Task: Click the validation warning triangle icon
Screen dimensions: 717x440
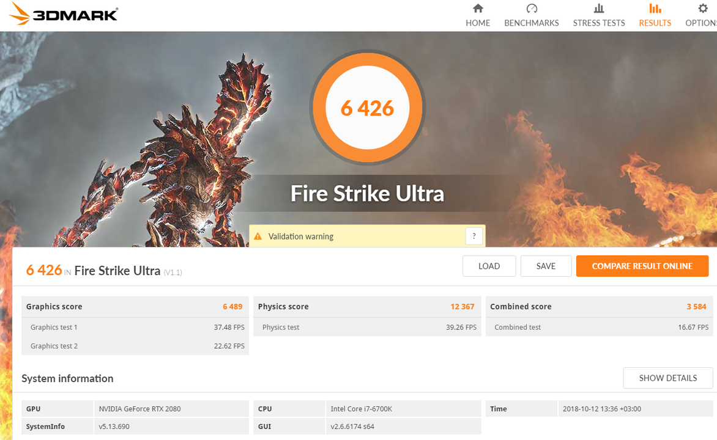Action: pyautogui.click(x=258, y=237)
